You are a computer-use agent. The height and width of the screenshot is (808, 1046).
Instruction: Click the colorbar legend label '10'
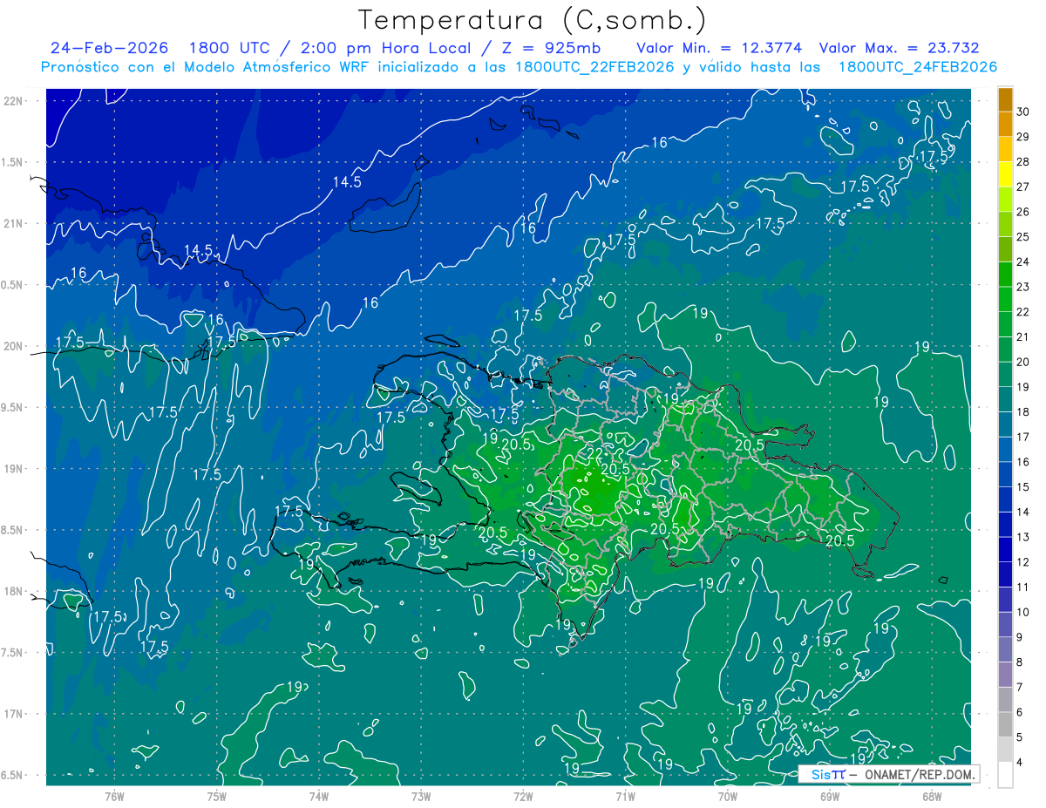click(1022, 612)
